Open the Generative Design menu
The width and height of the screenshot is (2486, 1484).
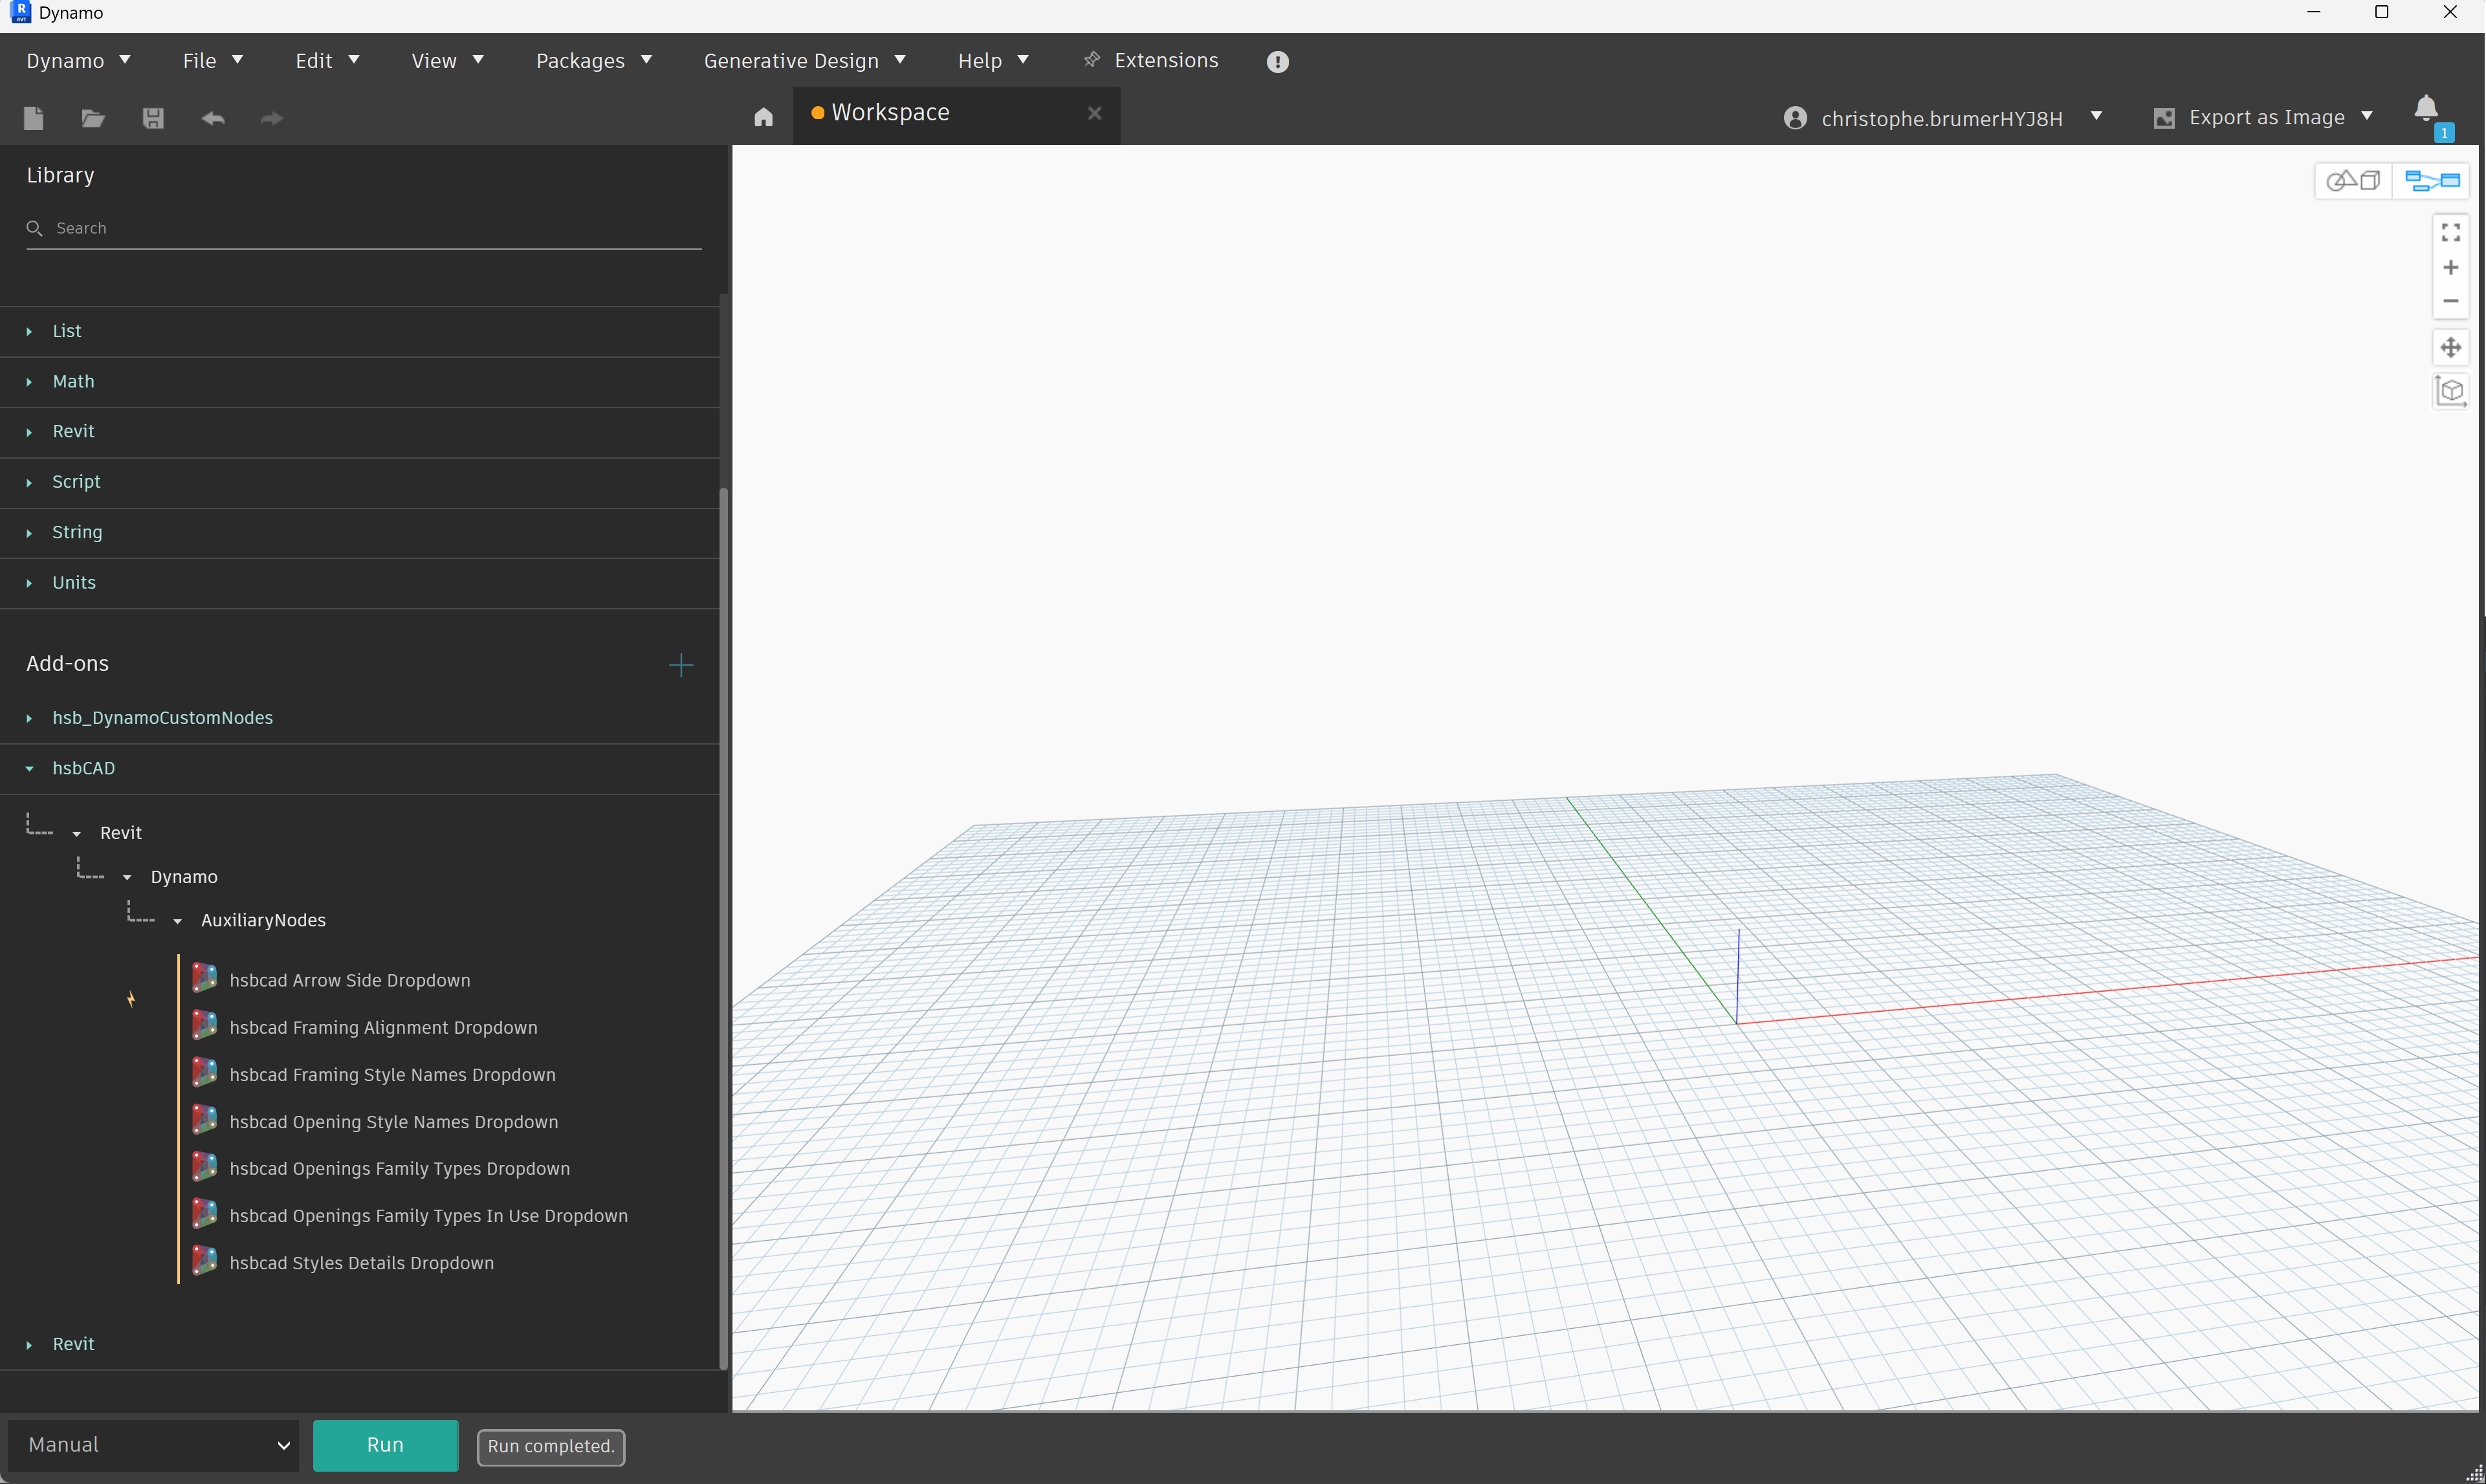804,61
